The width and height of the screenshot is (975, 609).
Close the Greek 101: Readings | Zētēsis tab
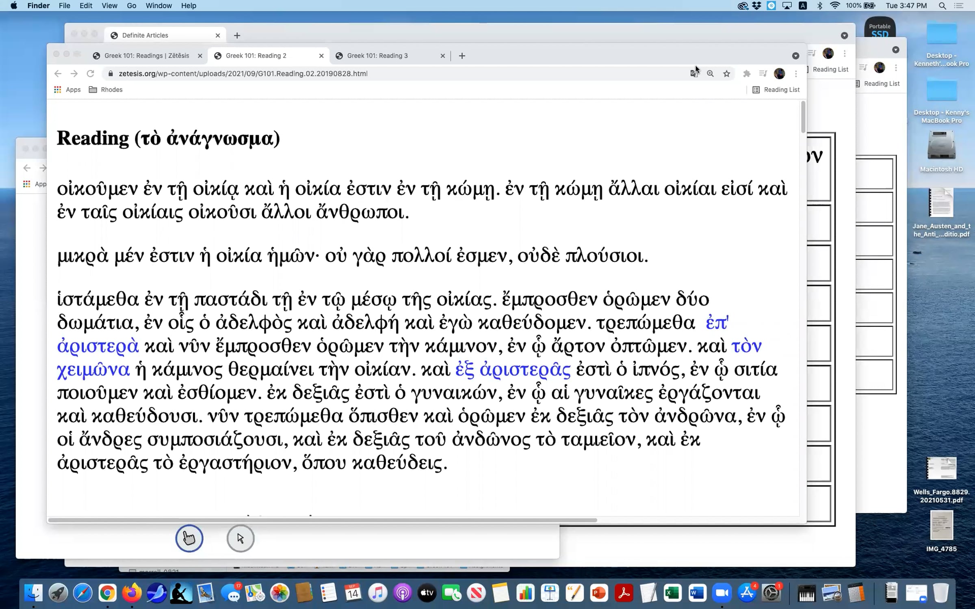click(200, 56)
